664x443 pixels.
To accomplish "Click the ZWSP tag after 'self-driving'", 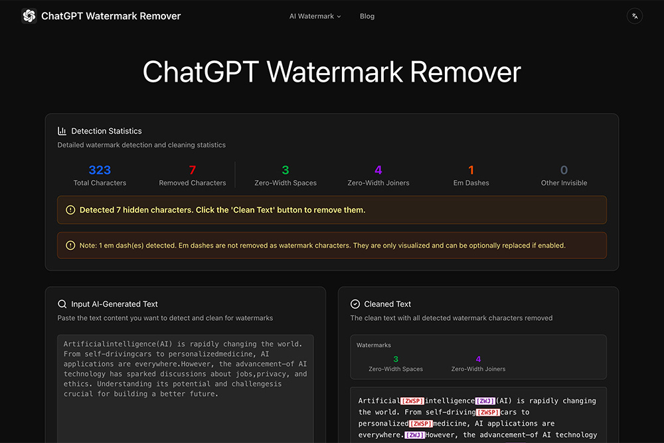I will pyautogui.click(x=488, y=412).
